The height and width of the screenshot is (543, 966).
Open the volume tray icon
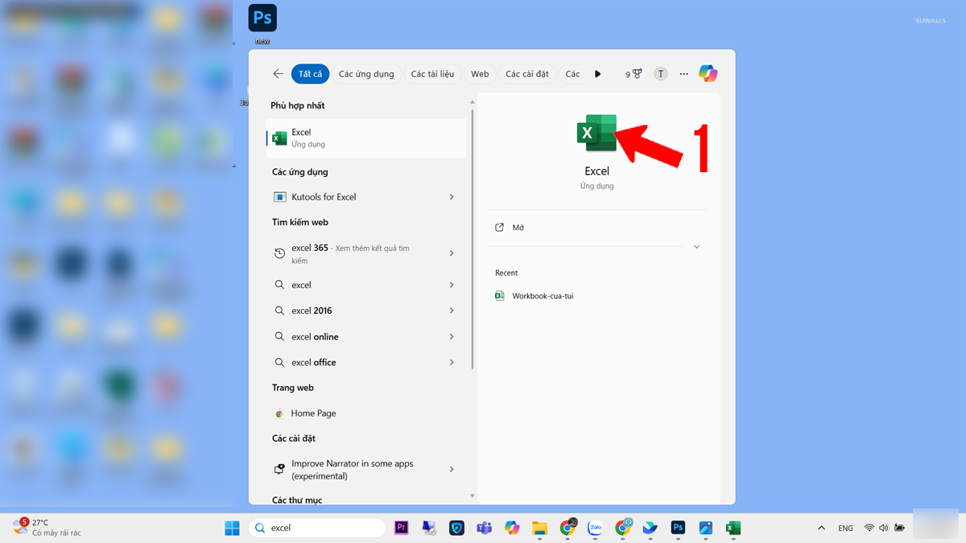tap(884, 528)
